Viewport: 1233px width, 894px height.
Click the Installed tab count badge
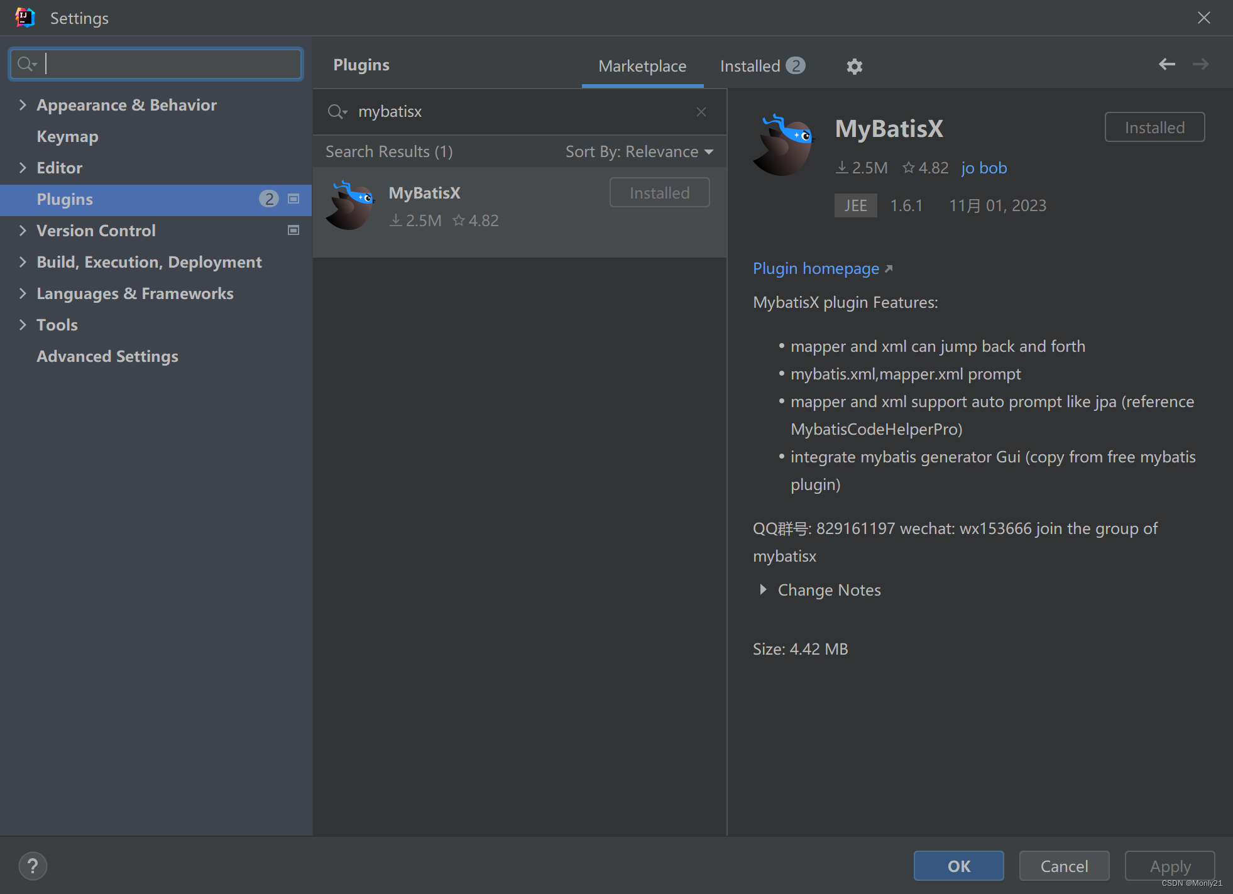(x=796, y=65)
